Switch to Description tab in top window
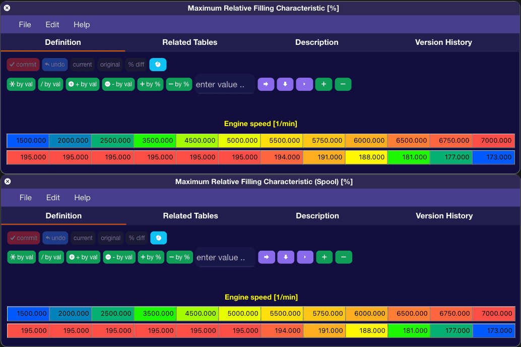Viewport: 521px width, 347px height. [316, 42]
